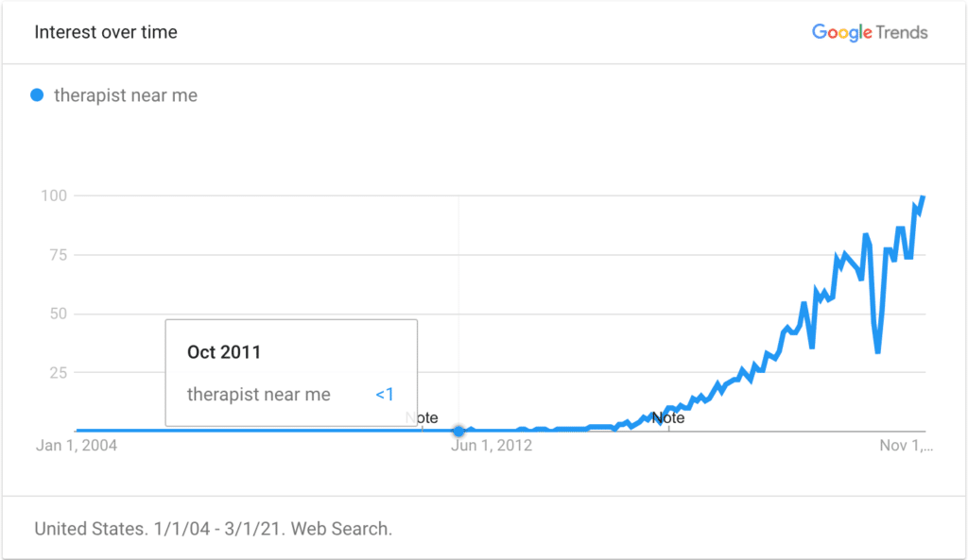The height and width of the screenshot is (560, 968).
Task: Click the bottom of the sharp dip in line
Action: 877,351
